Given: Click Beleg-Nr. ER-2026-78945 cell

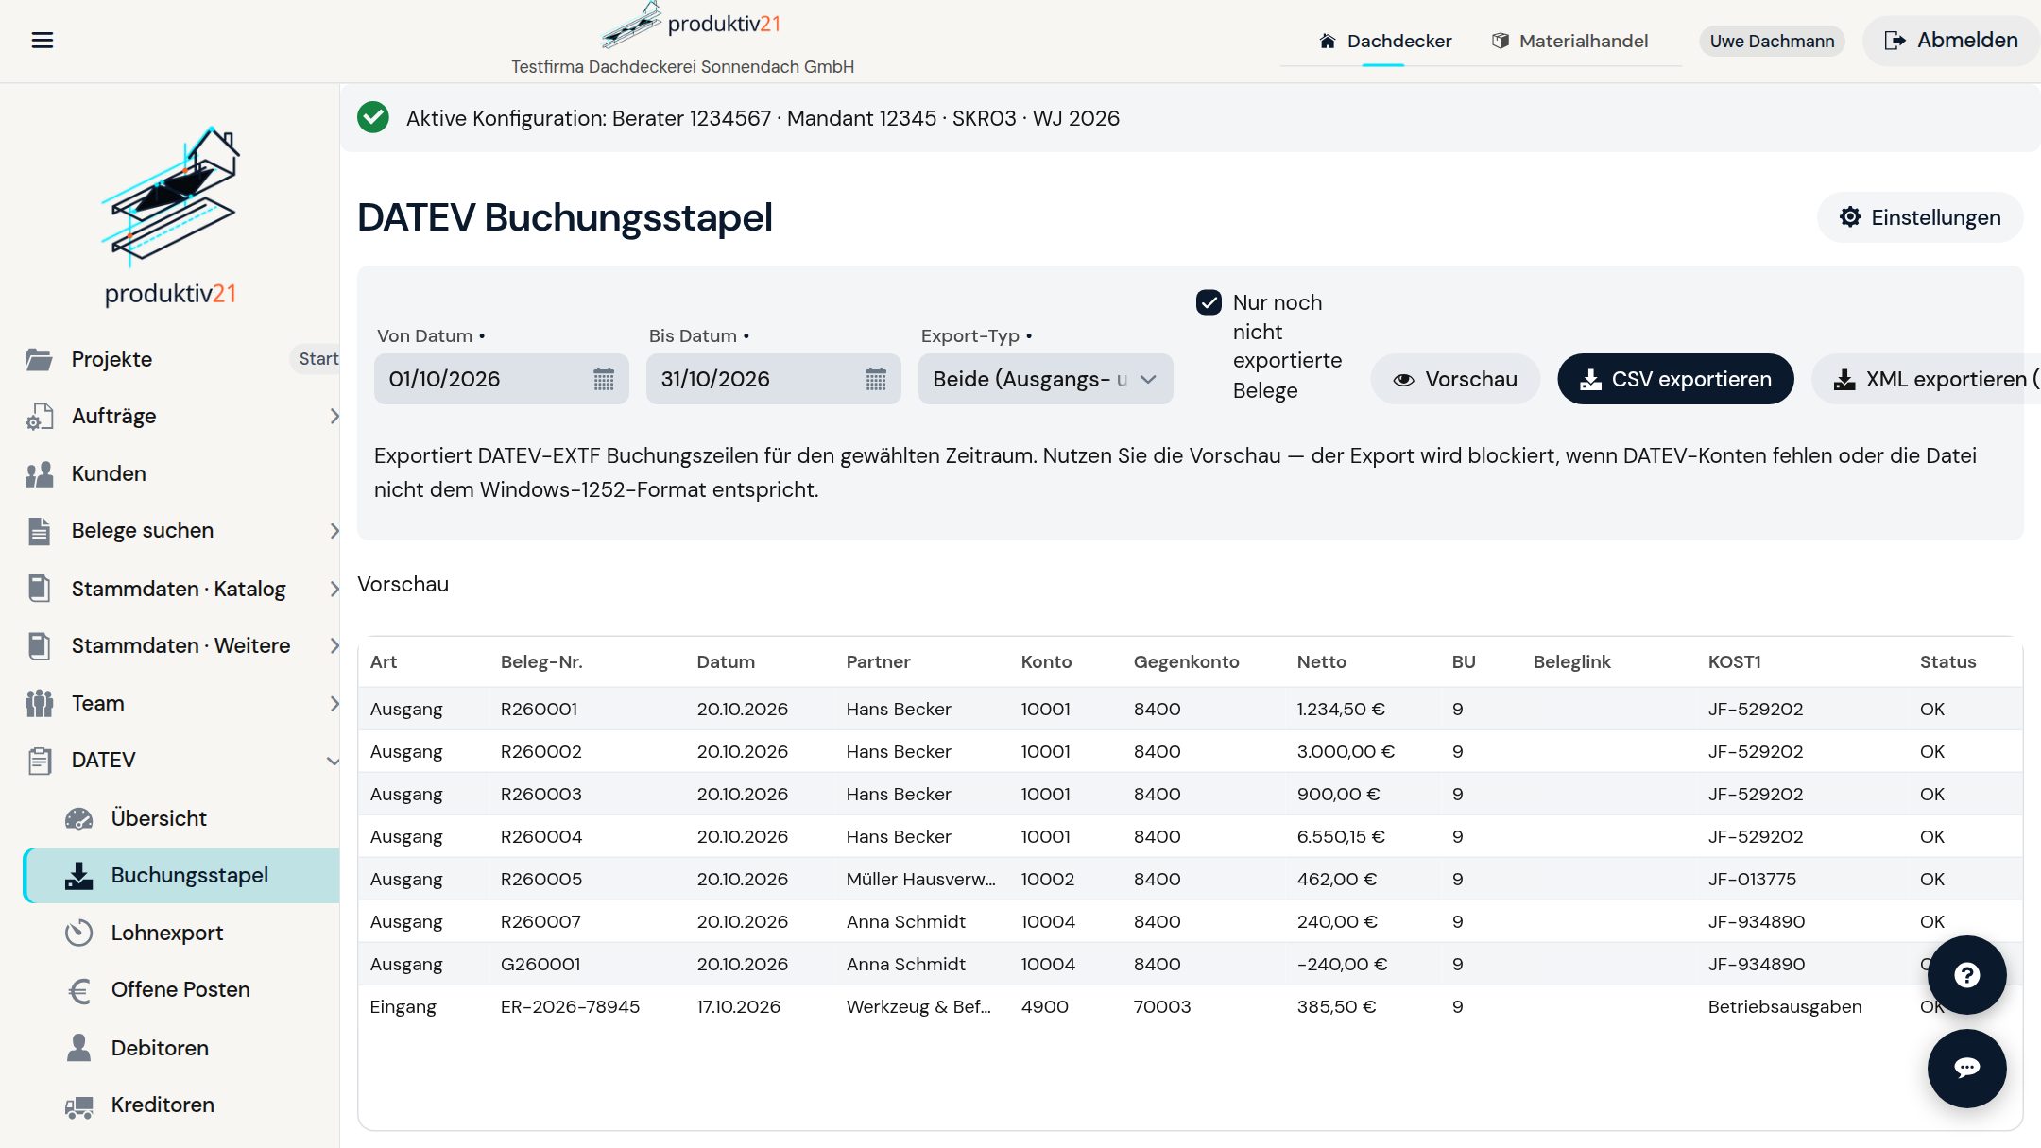Looking at the screenshot, I should point(570,1006).
